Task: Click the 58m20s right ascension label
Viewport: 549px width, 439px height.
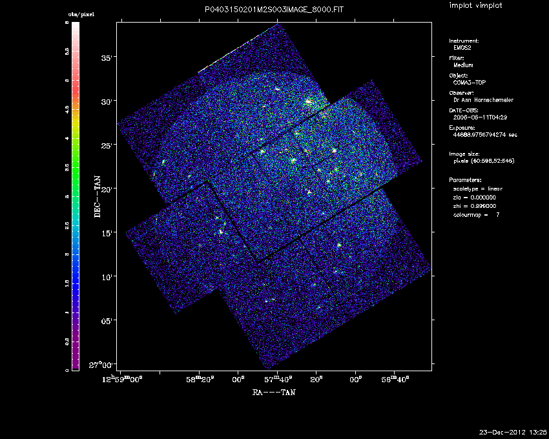Action: pyautogui.click(x=200, y=379)
